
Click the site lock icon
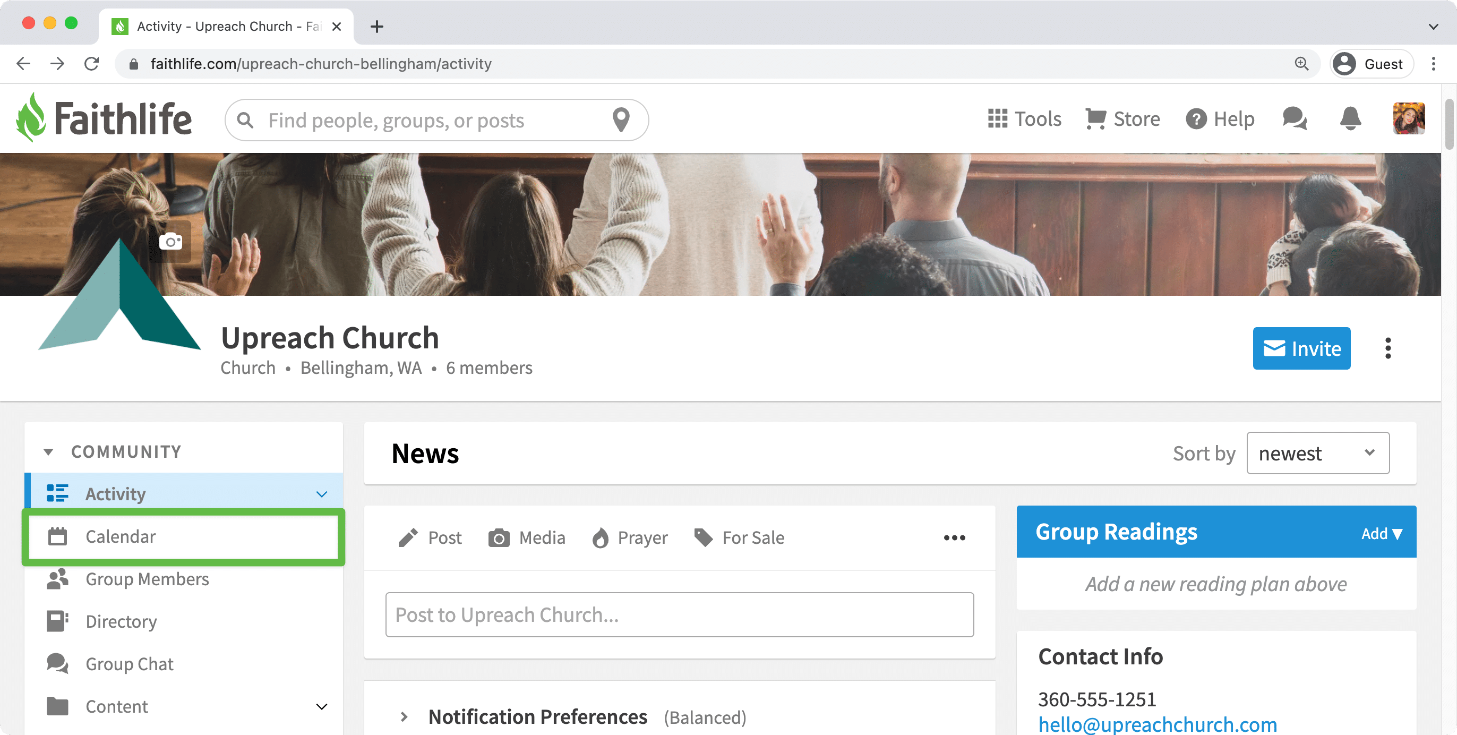tap(133, 63)
